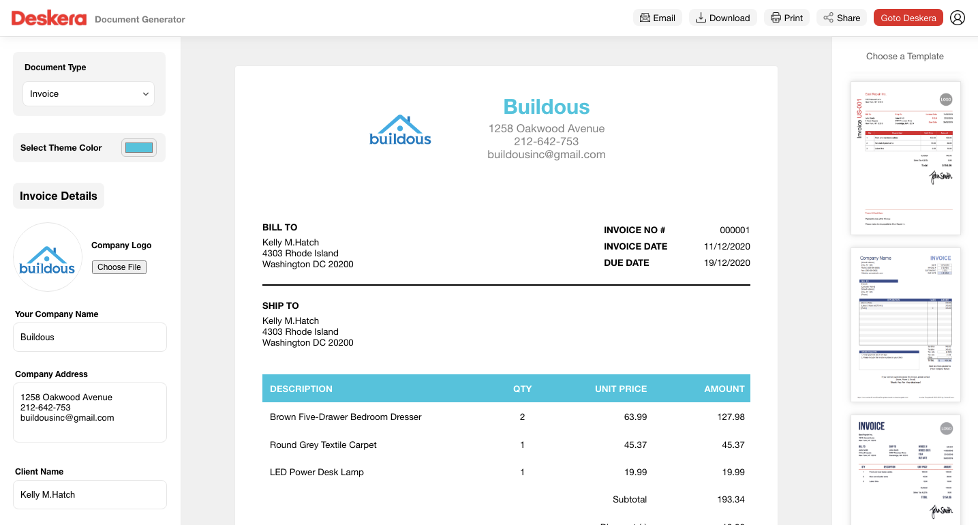The height and width of the screenshot is (525, 978).
Task: Click the Buildous logo preview circle in sidebar
Action: tap(48, 257)
